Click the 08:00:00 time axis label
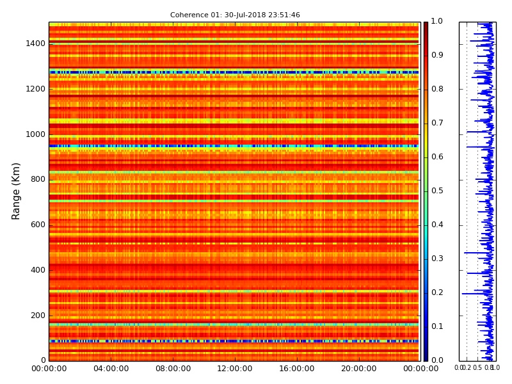 pos(173,369)
